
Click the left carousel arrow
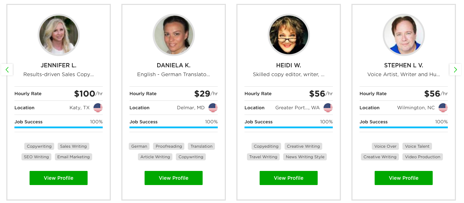tap(7, 69)
